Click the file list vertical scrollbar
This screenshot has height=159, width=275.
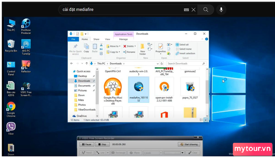click(207, 93)
